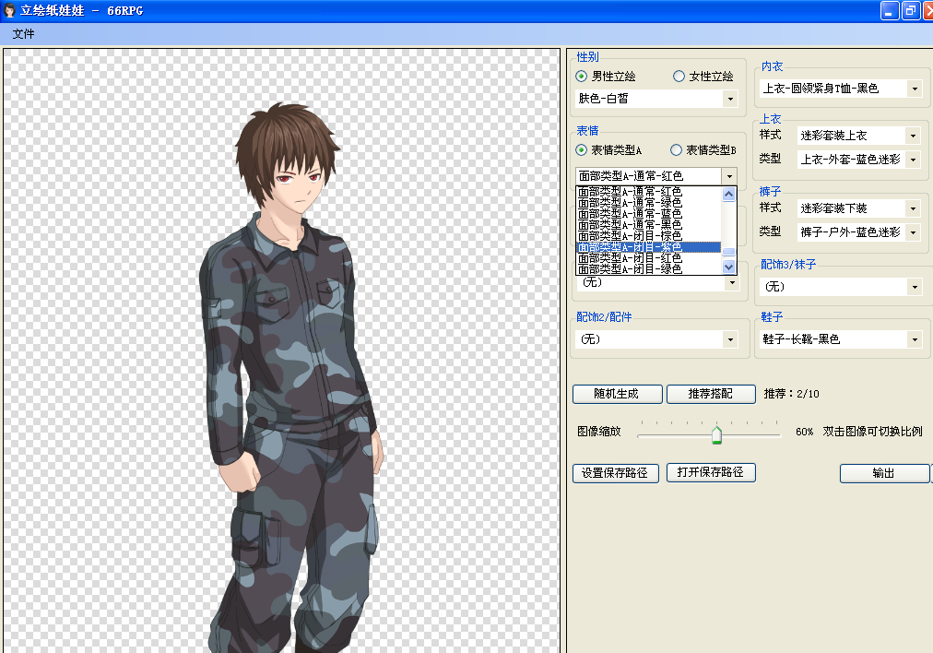Image resolution: width=933 pixels, height=653 pixels.
Task: Click the 推荐搭配 button
Action: click(x=711, y=394)
